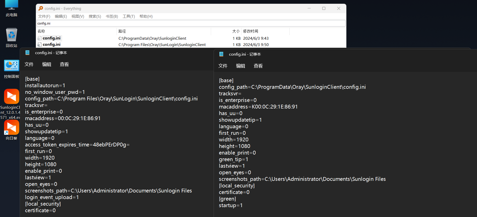Click screenshots_path line in the left Notepad
This screenshot has width=477, height=217.
pyautogui.click(x=108, y=191)
